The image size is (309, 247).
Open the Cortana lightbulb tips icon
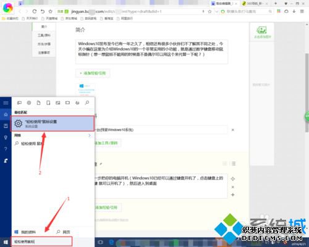pos(6,137)
